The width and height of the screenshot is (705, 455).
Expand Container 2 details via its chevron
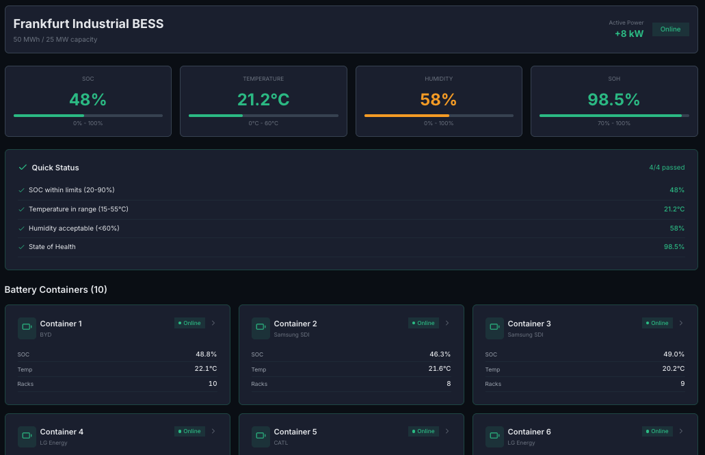[447, 323]
